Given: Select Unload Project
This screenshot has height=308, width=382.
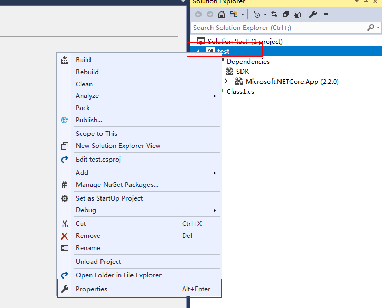Looking at the screenshot, I should 139,262.
